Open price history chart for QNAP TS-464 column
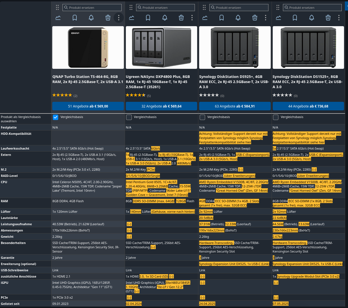348x308 pixels. click(x=58, y=18)
